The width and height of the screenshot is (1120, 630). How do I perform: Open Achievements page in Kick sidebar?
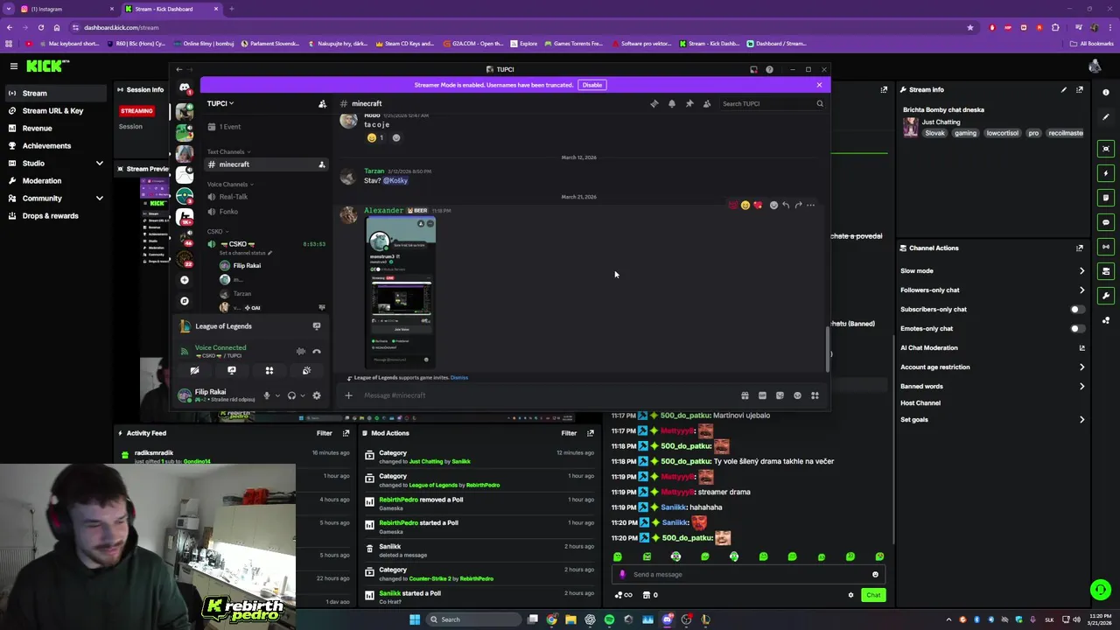click(55, 145)
